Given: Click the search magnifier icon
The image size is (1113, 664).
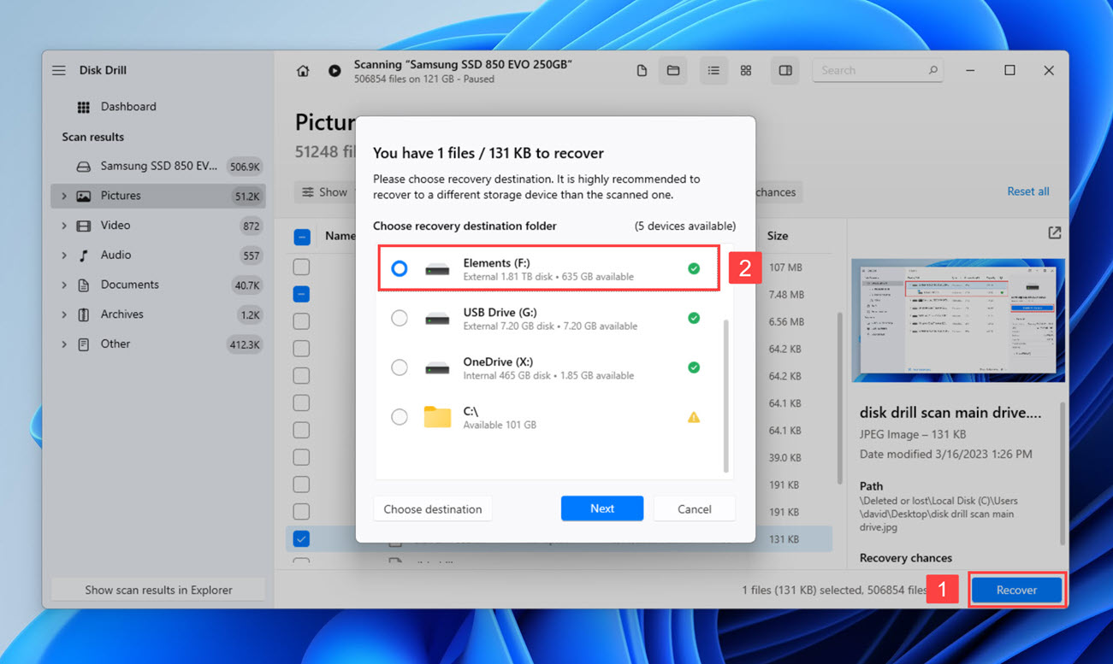Looking at the screenshot, I should point(933,70).
